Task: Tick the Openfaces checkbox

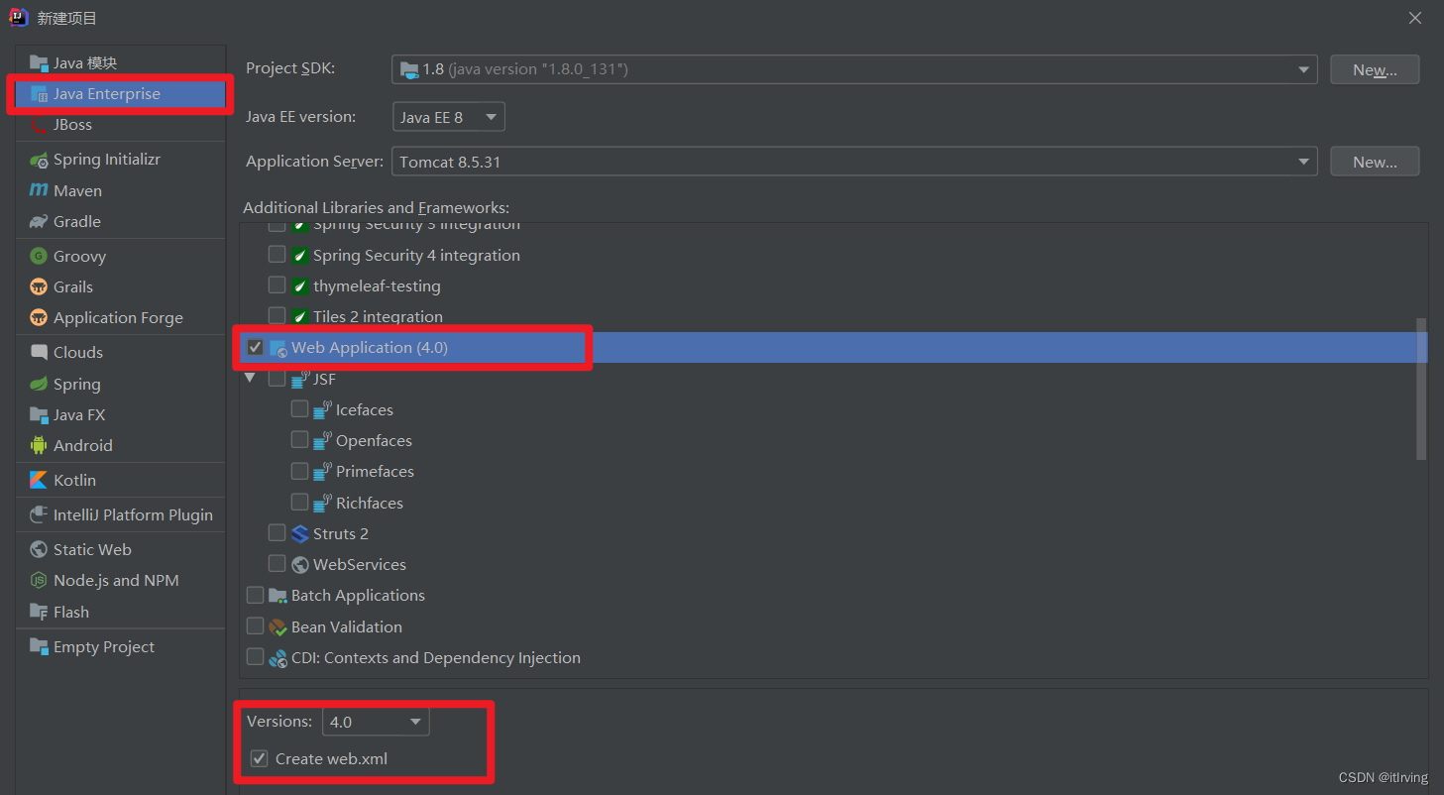Action: click(299, 440)
